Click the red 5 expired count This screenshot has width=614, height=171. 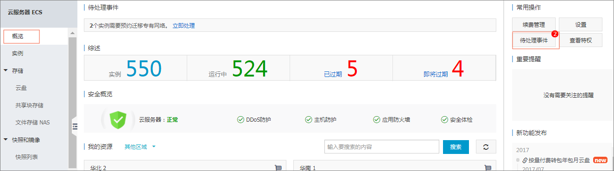[352, 69]
